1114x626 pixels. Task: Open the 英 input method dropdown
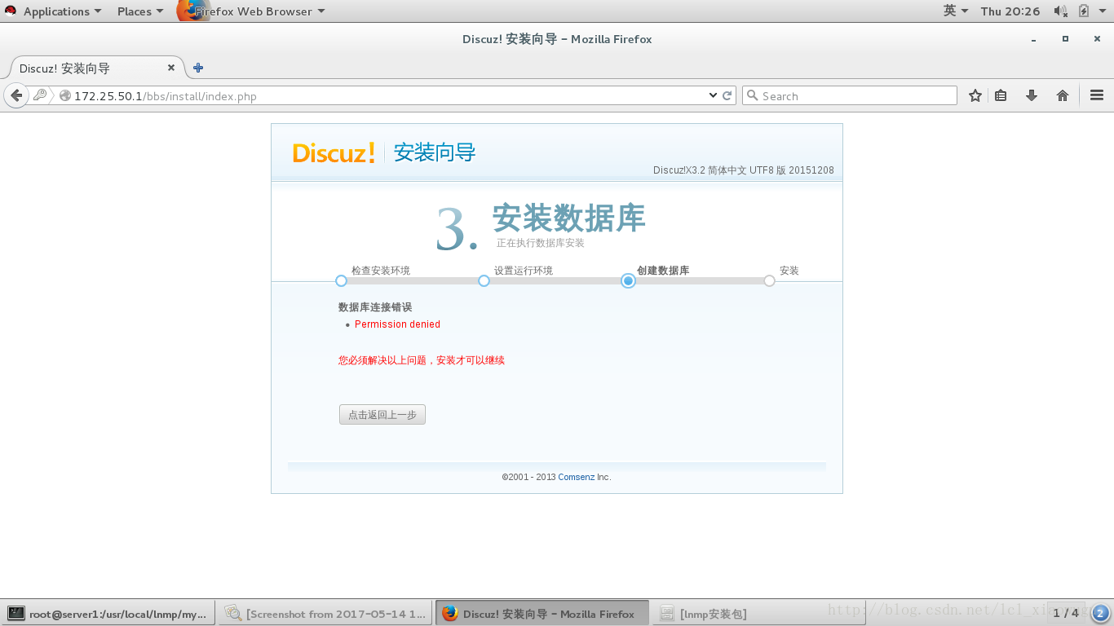(x=956, y=11)
